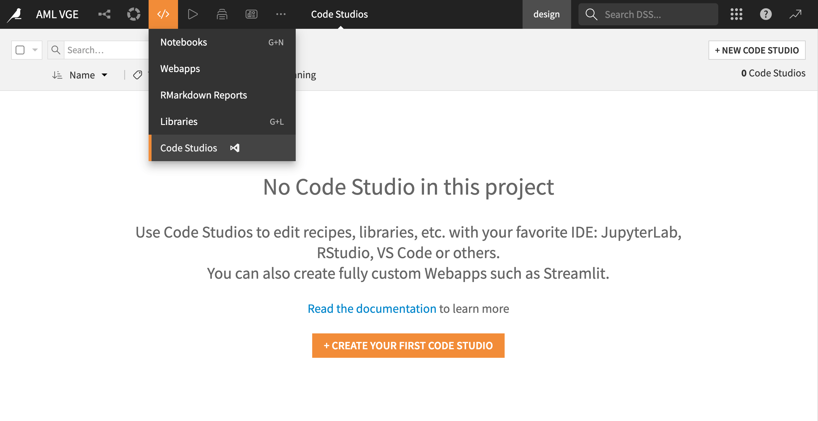Screen dimensions: 818x421
Task: Click the Deploy/publish icon in toolbar
Action: (222, 14)
